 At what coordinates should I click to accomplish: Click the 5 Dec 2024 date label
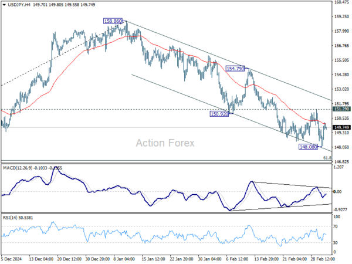(11, 259)
